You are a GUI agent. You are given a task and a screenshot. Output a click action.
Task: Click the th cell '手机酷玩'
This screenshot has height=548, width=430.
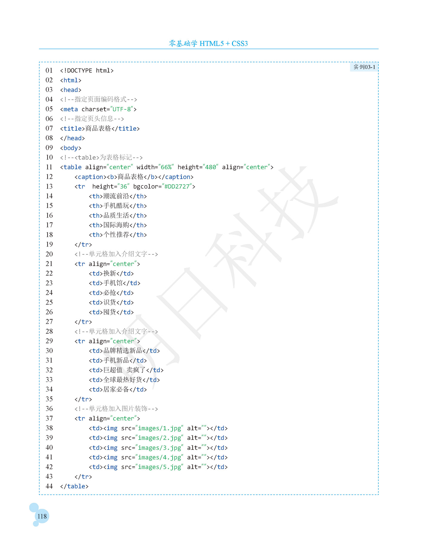tap(118, 206)
